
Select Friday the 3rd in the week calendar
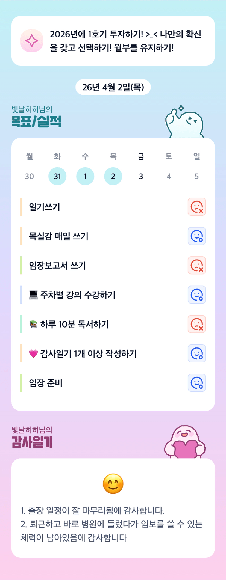click(141, 176)
